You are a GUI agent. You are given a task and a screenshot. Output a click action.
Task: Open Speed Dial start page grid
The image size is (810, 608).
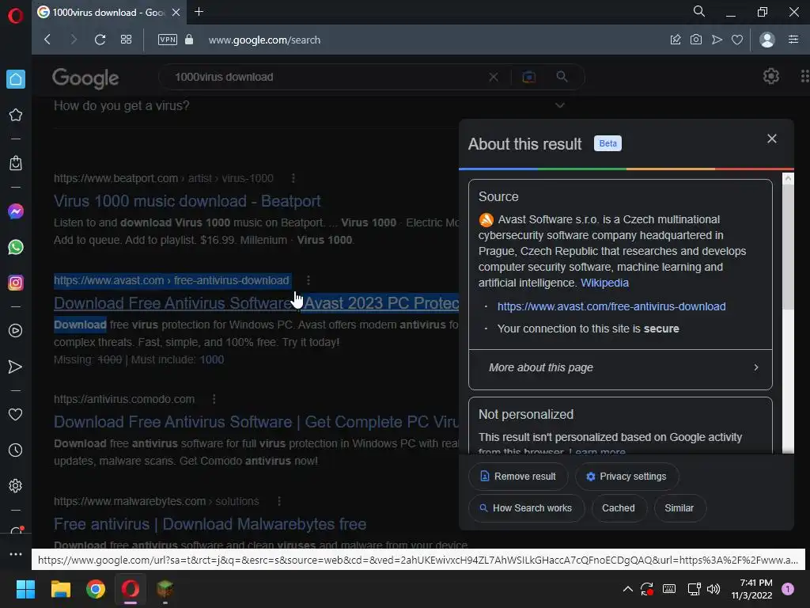126,40
